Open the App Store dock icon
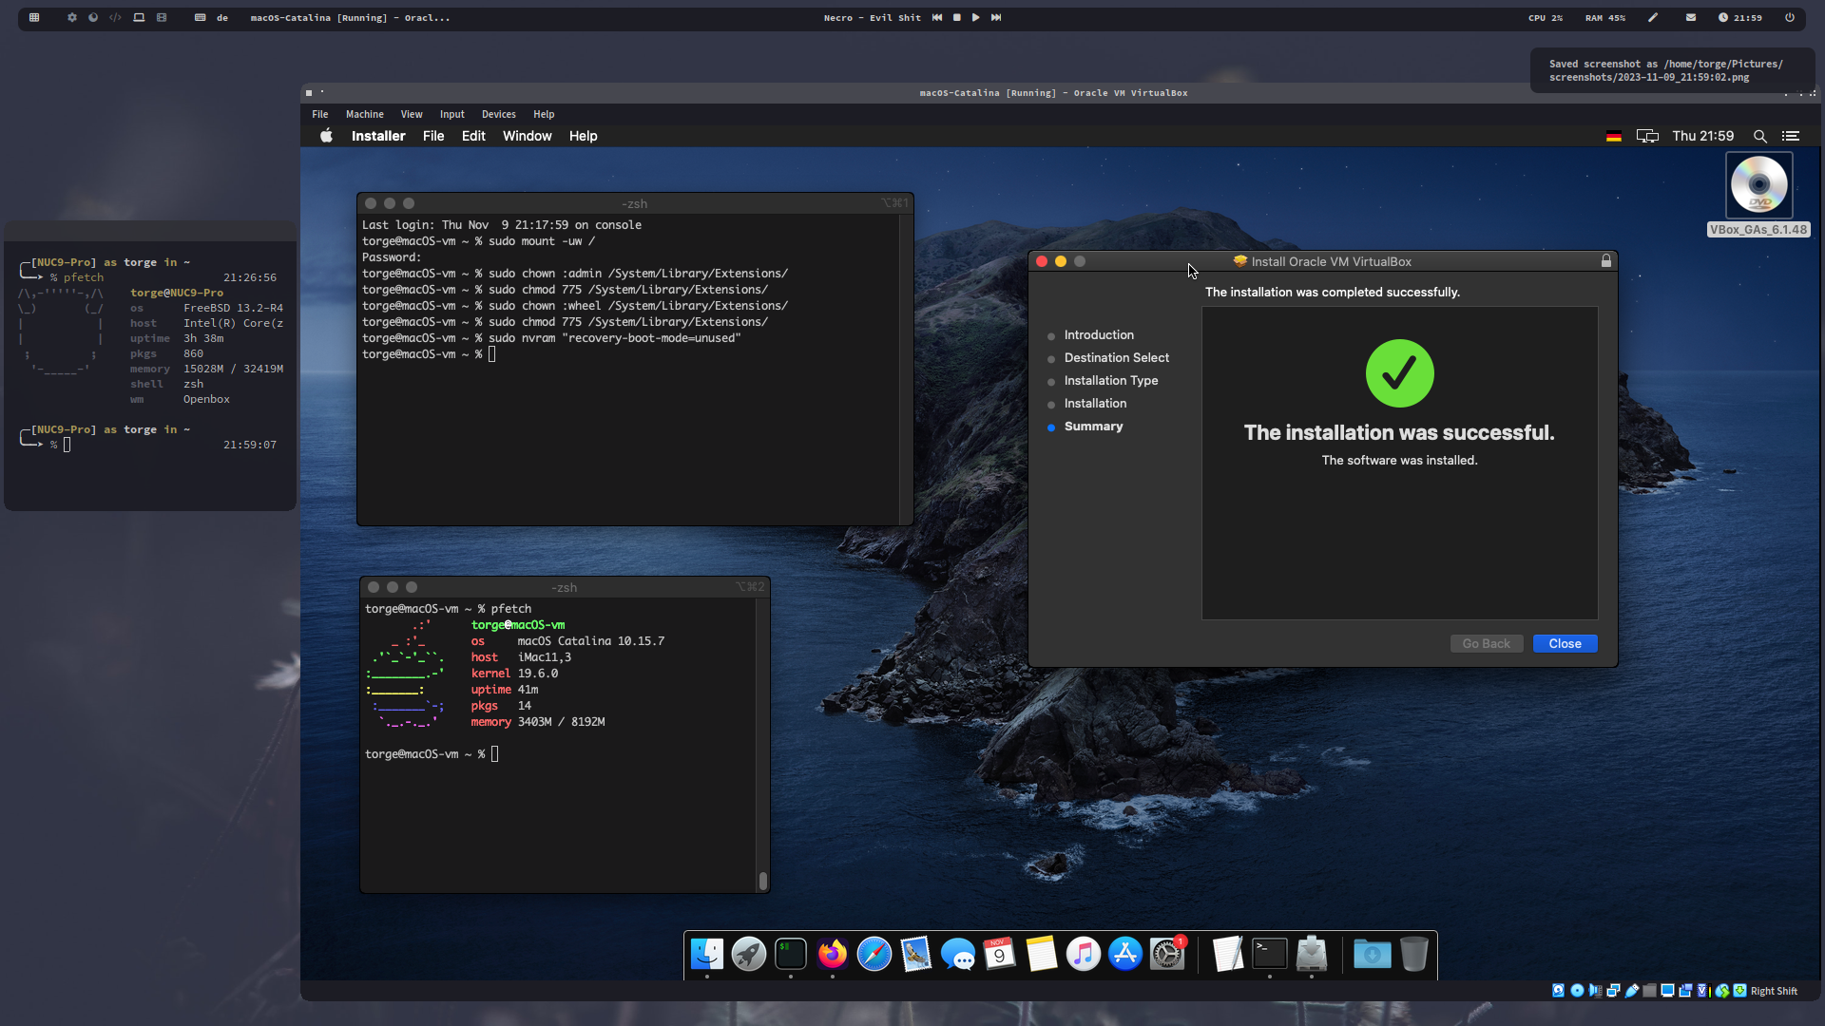 [x=1125, y=954]
